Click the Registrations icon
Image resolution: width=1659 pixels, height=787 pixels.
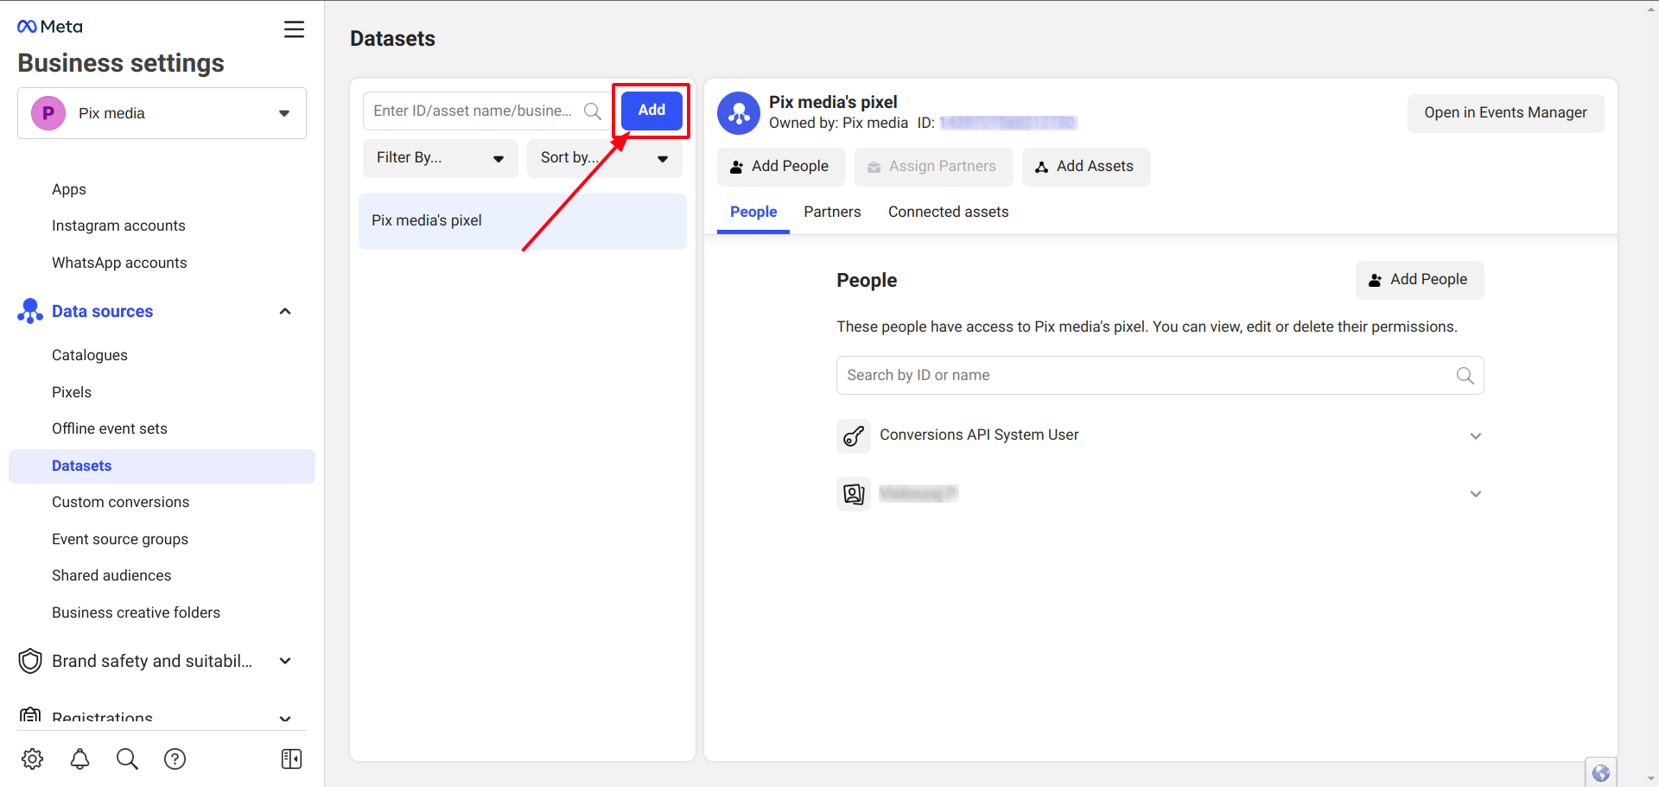pyautogui.click(x=30, y=716)
